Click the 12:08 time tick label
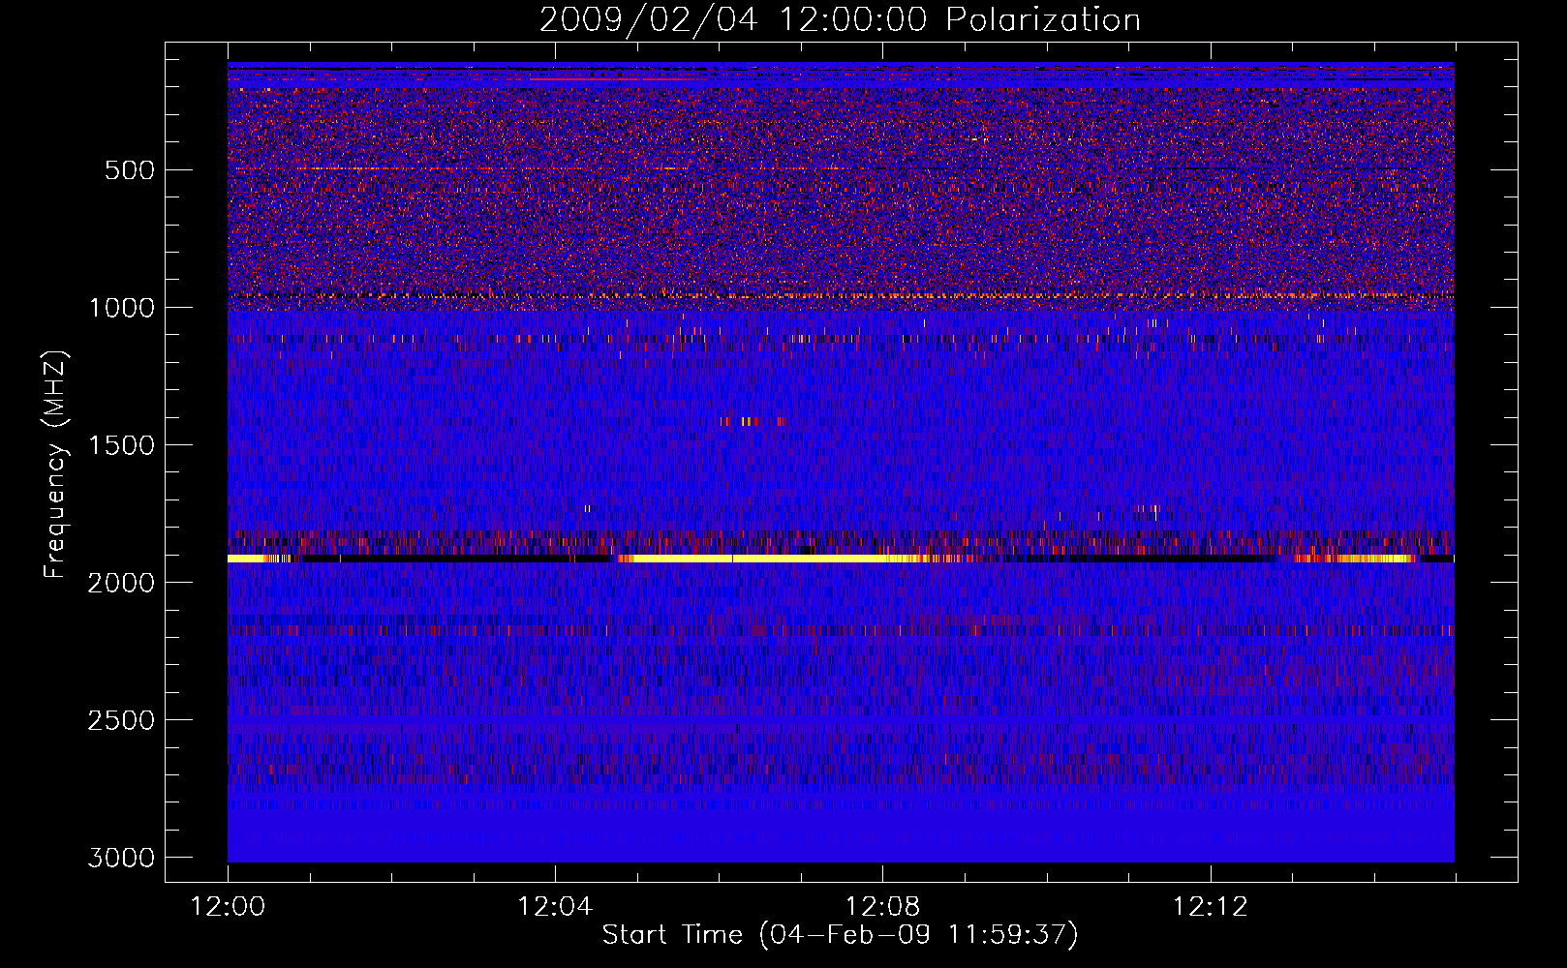1567x968 pixels. tap(882, 907)
